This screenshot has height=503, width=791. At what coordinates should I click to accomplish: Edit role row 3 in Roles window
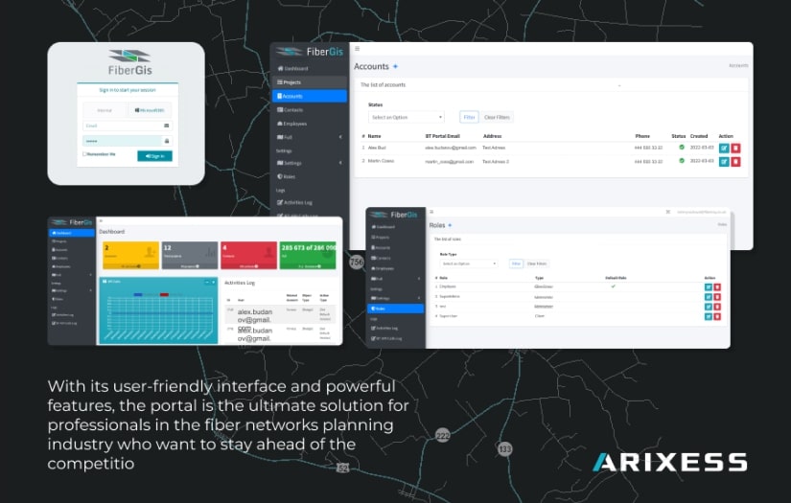click(709, 307)
